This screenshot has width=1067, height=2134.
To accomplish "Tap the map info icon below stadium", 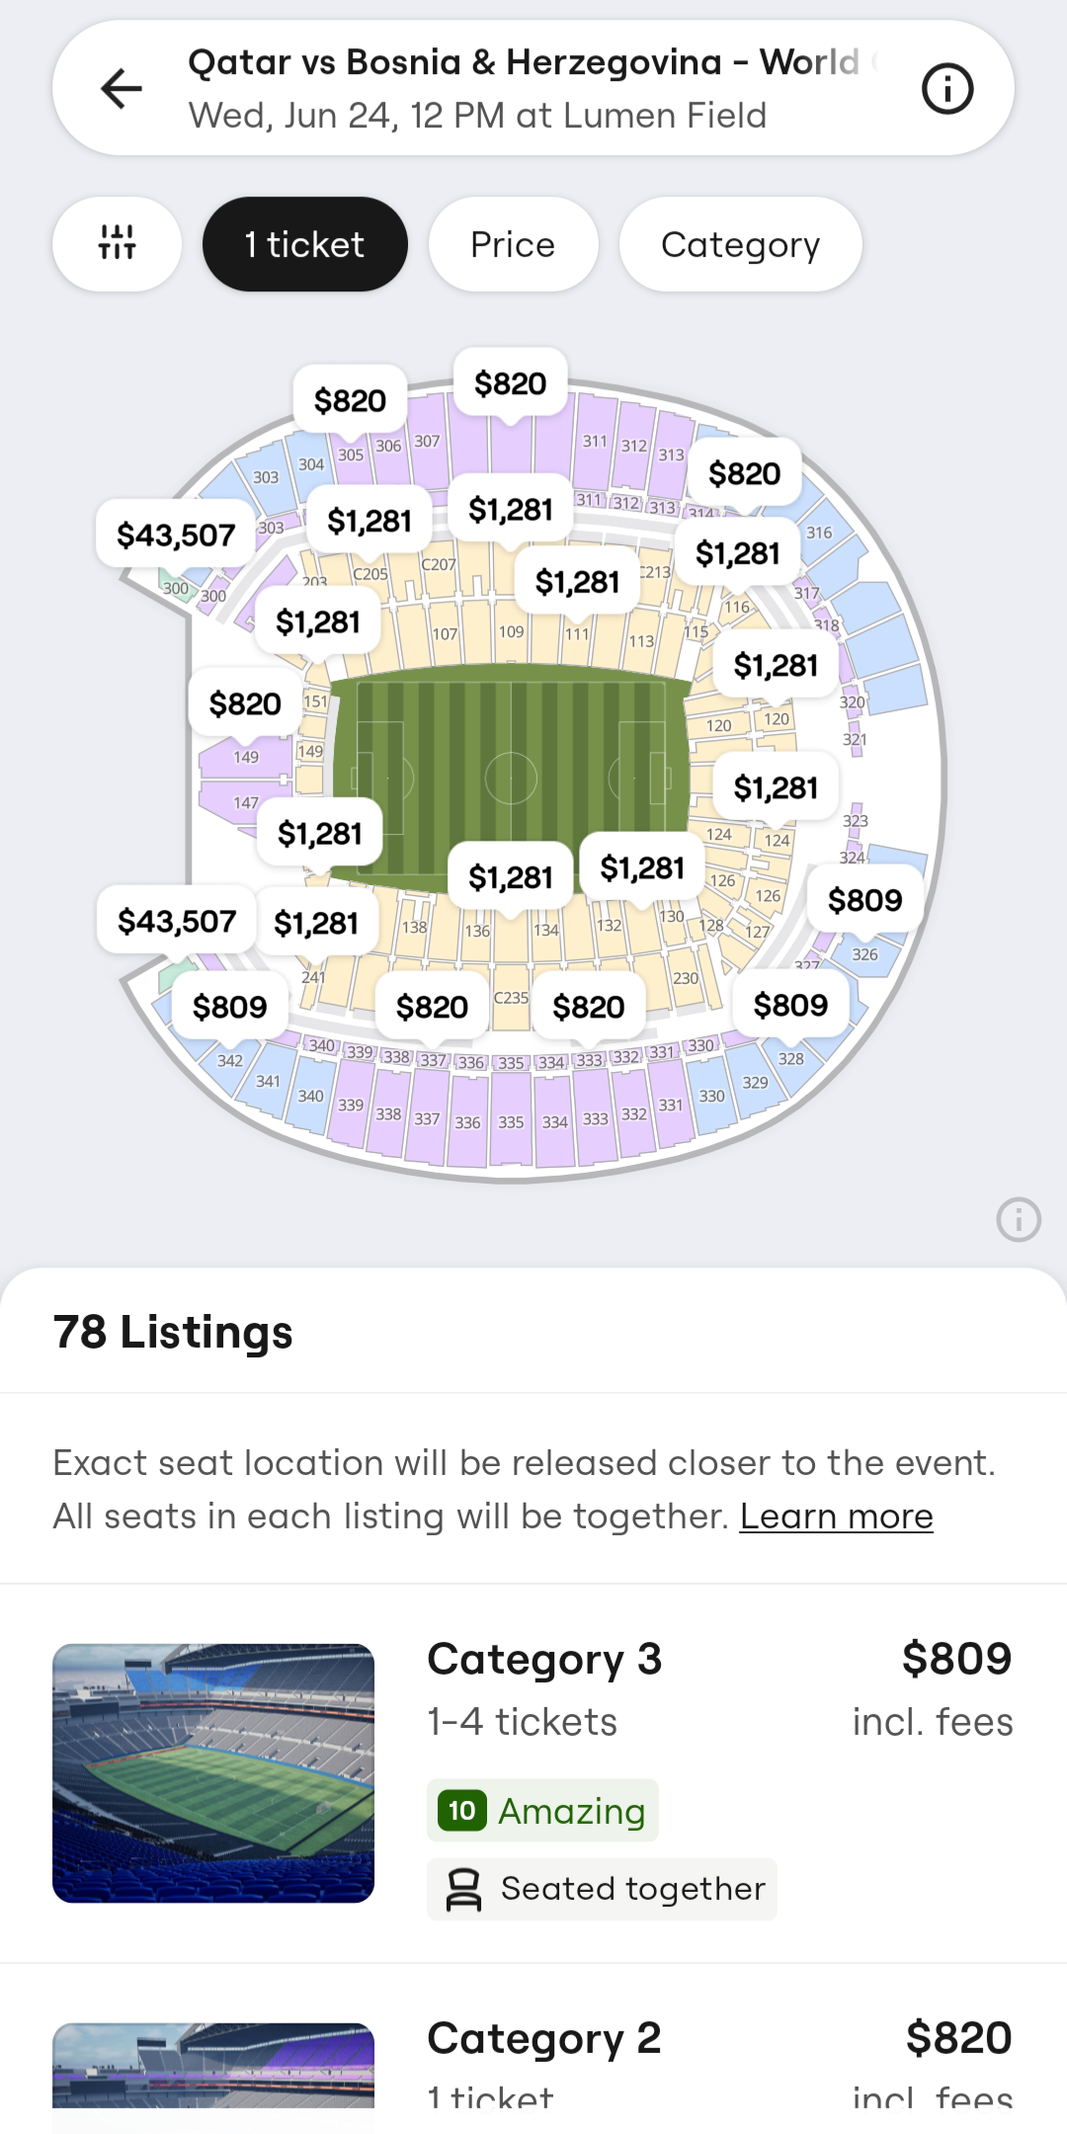I will pos(1018,1219).
